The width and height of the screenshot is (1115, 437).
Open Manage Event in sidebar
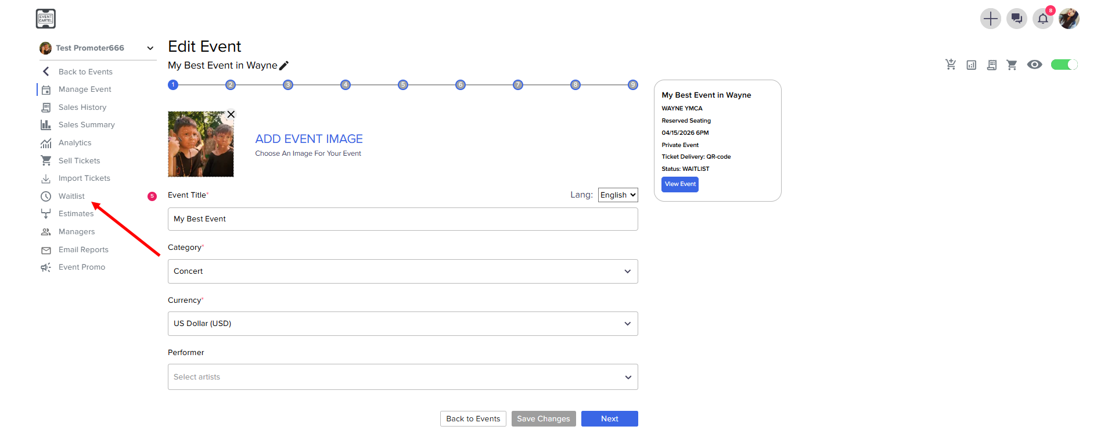point(85,89)
